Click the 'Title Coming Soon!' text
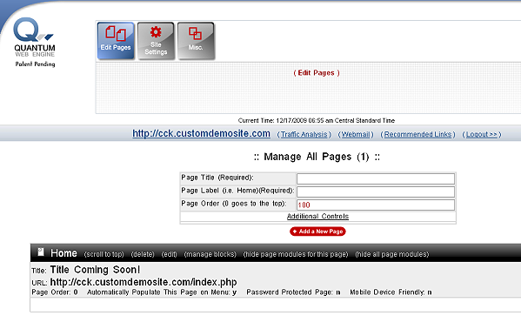 click(95, 270)
